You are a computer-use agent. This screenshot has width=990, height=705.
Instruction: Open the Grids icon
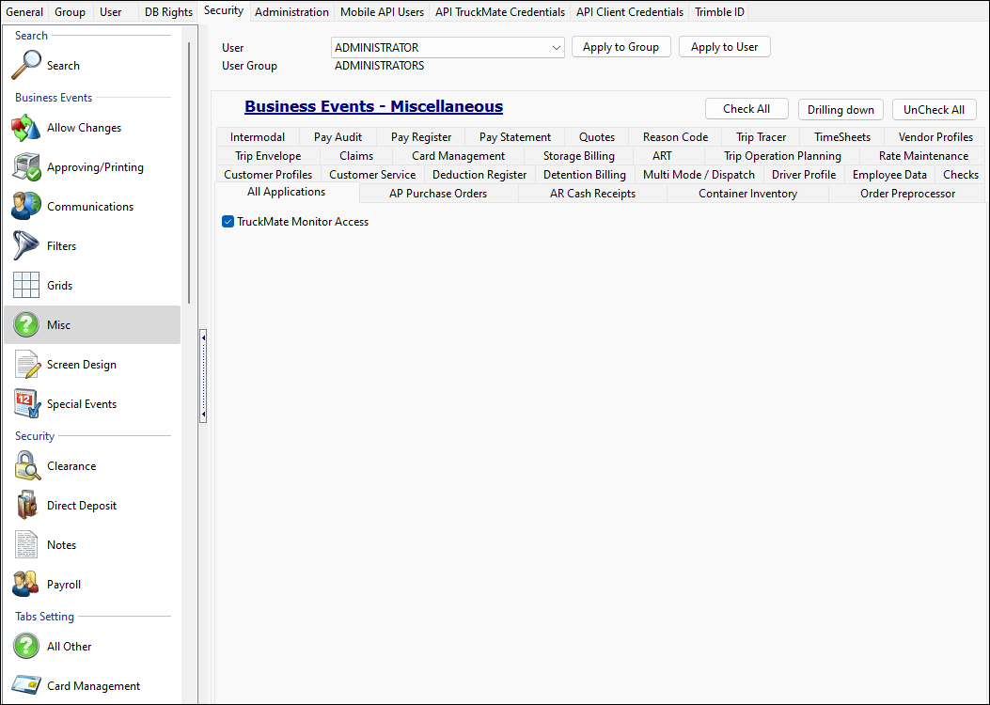click(25, 285)
